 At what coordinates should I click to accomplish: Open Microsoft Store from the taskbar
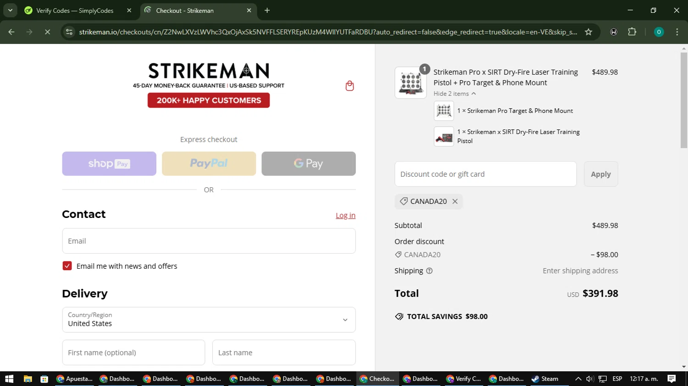(44, 379)
